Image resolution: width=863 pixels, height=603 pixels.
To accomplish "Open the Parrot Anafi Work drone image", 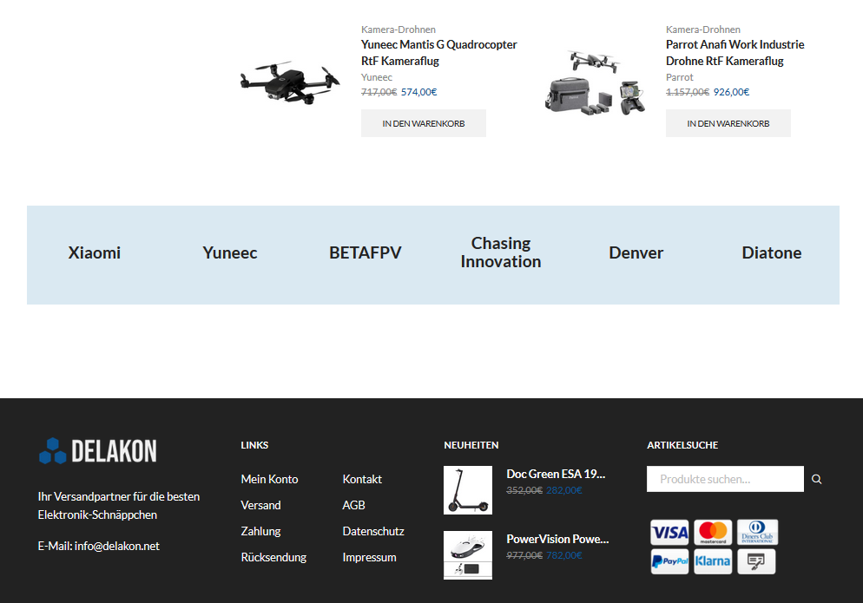I will 595,82.
